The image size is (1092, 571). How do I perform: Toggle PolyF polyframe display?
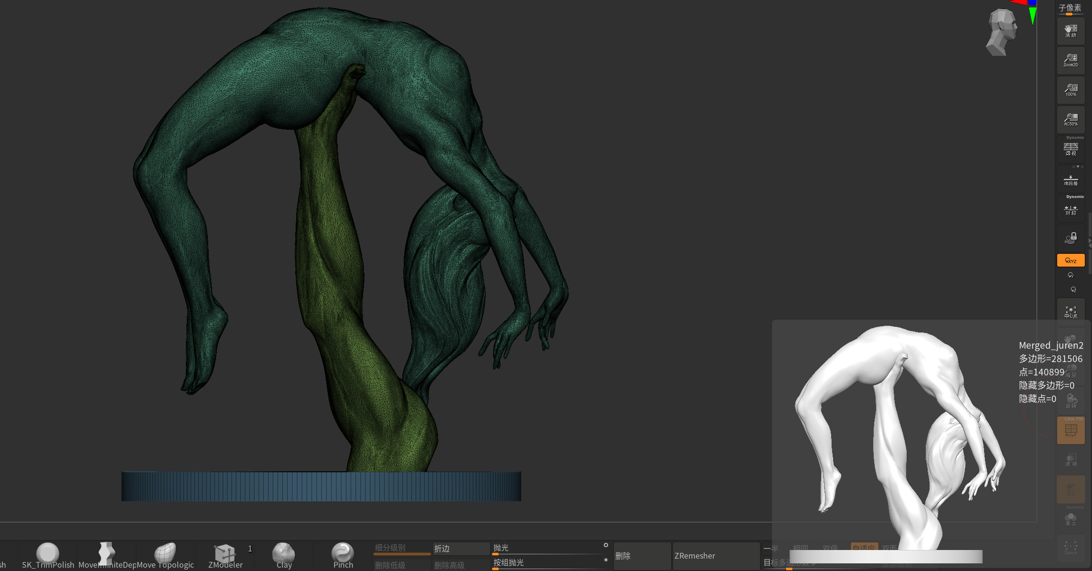[1071, 430]
